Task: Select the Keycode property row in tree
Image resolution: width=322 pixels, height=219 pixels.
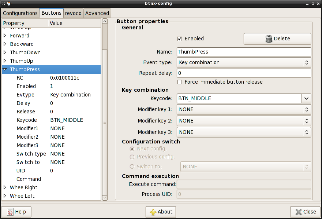Action: click(x=51, y=120)
